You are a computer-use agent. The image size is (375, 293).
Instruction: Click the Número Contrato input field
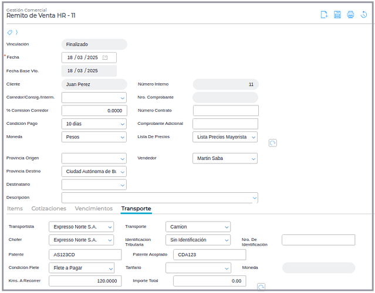coord(225,111)
